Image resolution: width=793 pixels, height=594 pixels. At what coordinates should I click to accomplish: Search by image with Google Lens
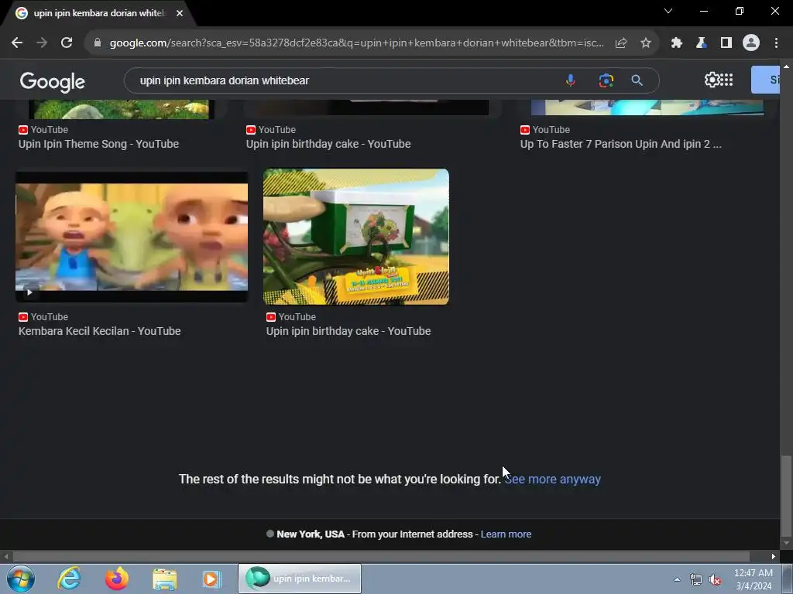point(606,80)
